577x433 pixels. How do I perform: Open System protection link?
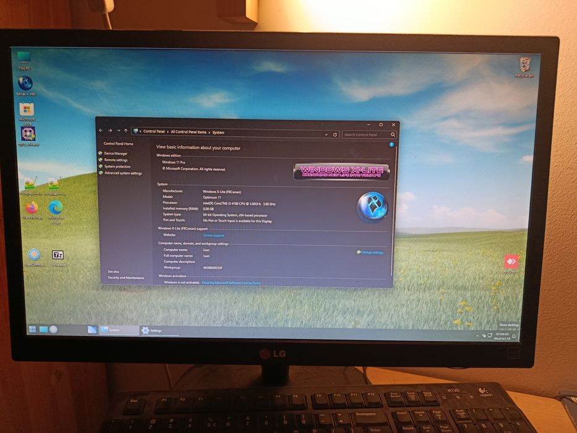118,166
